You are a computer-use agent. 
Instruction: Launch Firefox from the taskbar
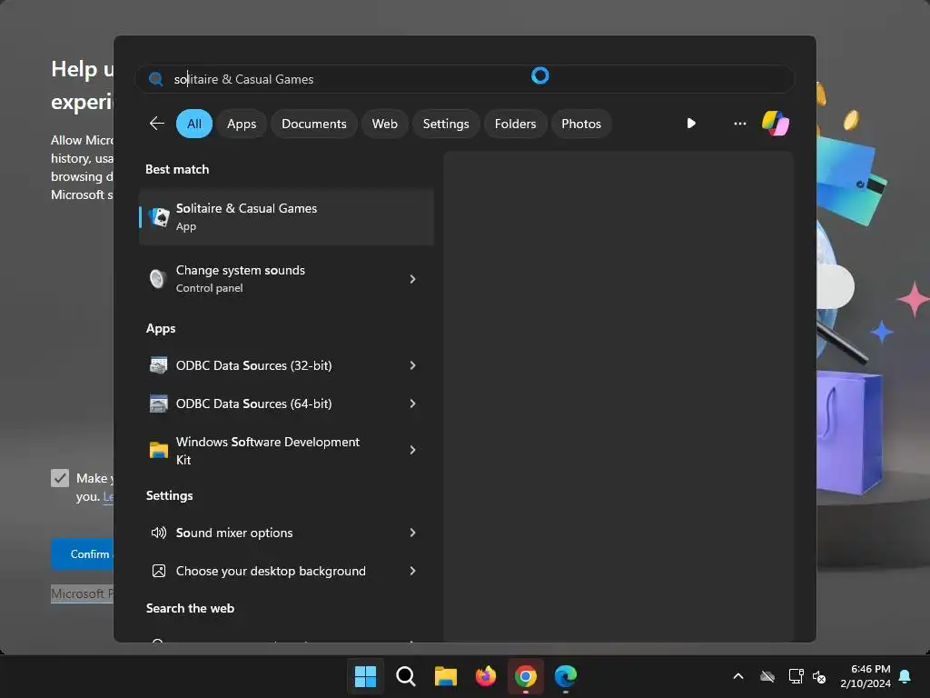[x=486, y=676]
